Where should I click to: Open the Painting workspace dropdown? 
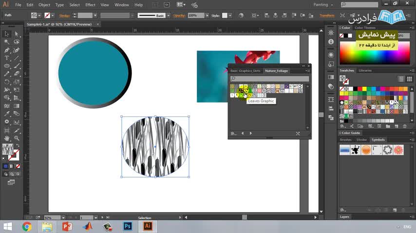tap(331, 5)
